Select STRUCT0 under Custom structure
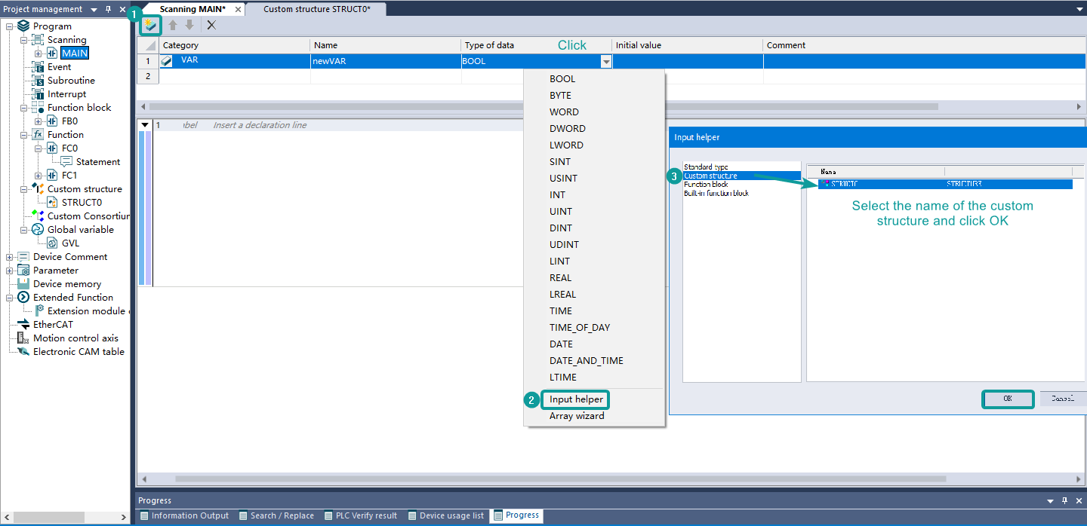The width and height of the screenshot is (1087, 526). [81, 203]
